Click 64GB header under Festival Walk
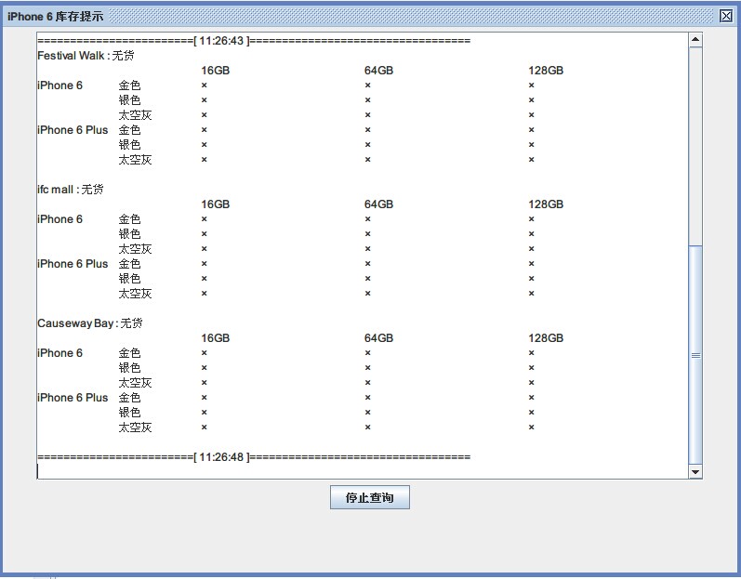Screen dimensions: 741x579 pyautogui.click(x=378, y=71)
